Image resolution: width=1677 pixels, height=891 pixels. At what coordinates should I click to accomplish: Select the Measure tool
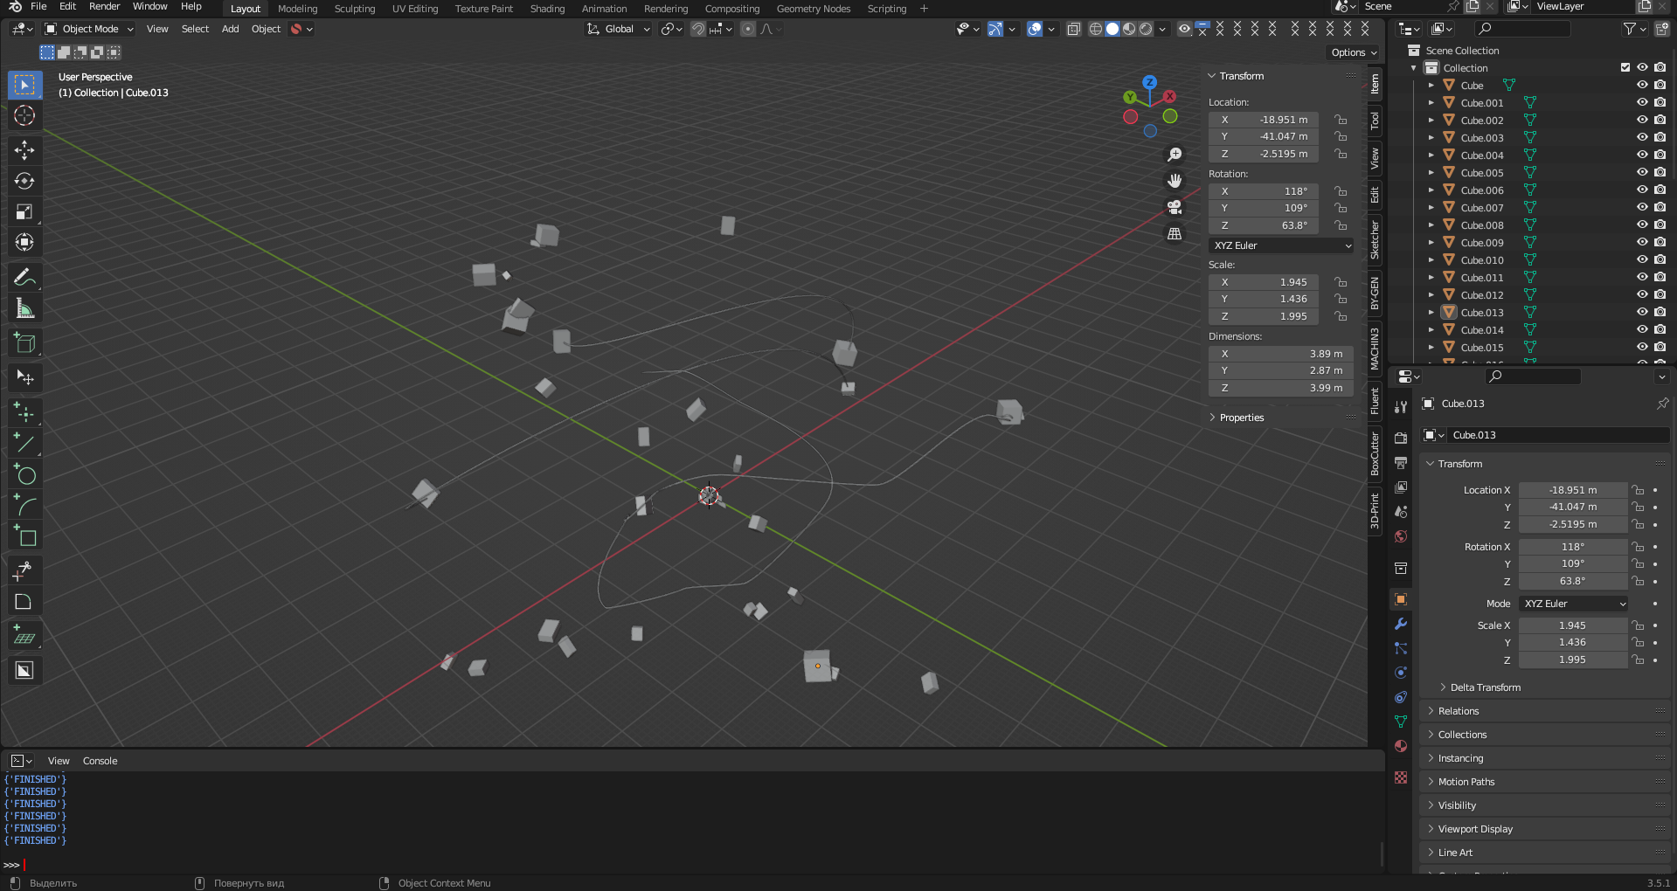click(x=24, y=308)
